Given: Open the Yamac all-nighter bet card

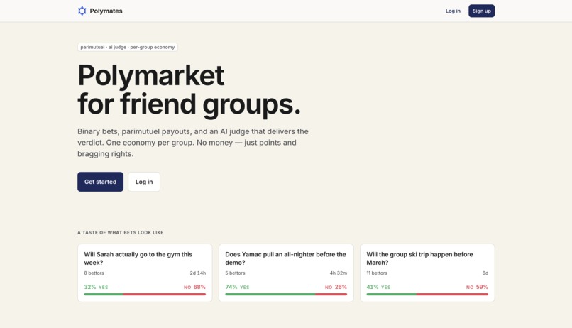Looking at the screenshot, I should point(286,273).
